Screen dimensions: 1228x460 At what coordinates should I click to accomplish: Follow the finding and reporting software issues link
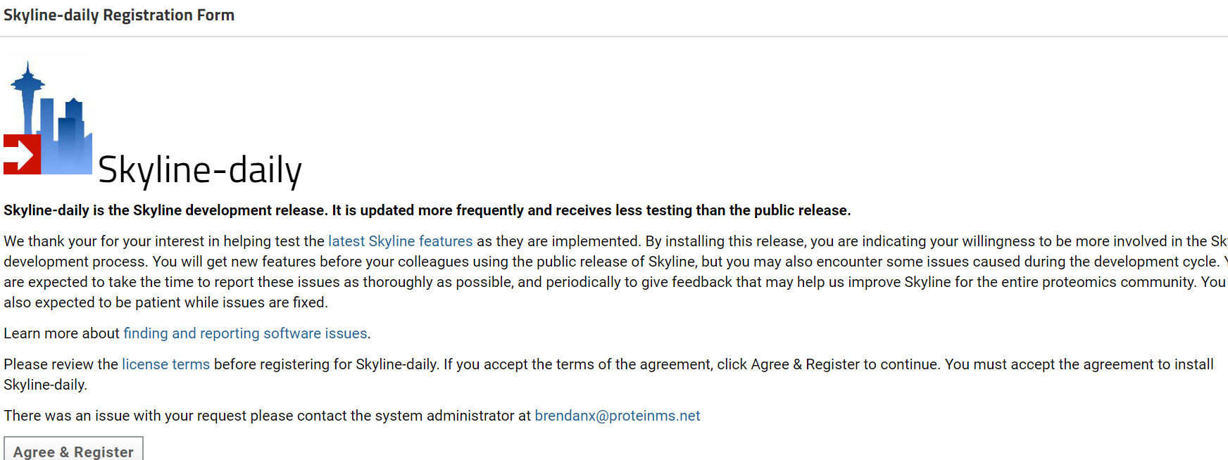coord(245,333)
